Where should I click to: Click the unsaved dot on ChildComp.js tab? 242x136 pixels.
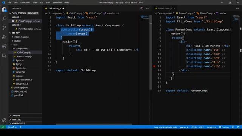pos(63,8)
